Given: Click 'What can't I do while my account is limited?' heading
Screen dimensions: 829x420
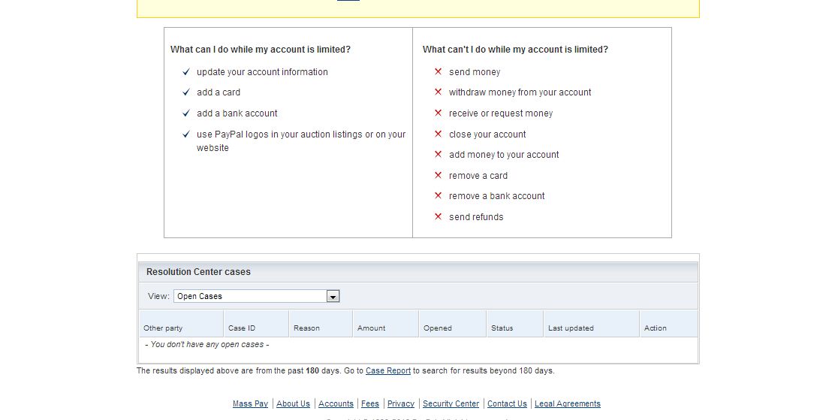Looking at the screenshot, I should pos(515,49).
